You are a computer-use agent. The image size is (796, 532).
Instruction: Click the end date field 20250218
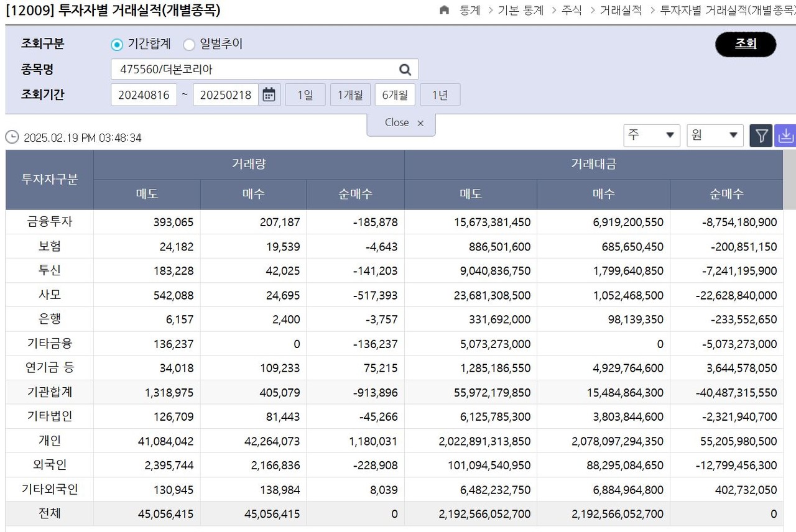[x=226, y=94]
